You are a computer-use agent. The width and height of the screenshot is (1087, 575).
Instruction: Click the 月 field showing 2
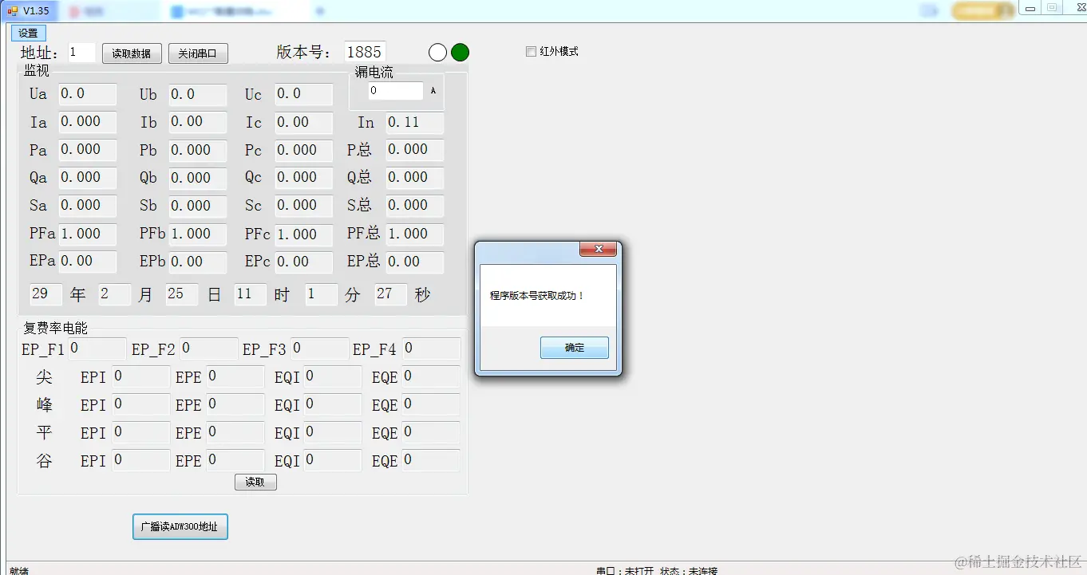tap(115, 294)
